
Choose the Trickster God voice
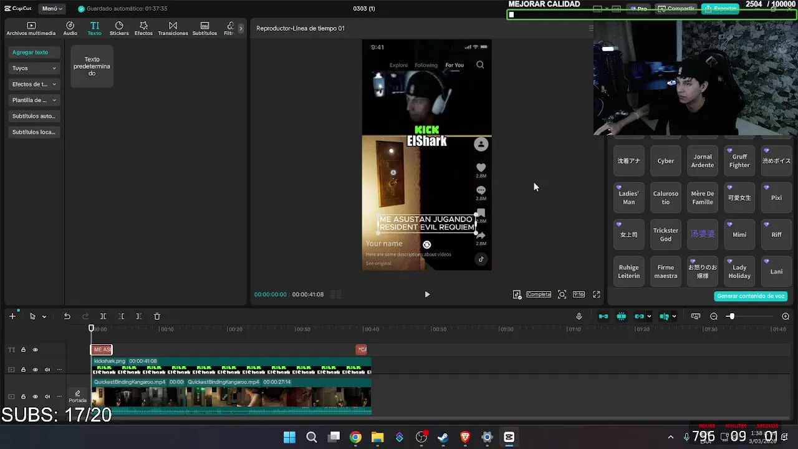click(666, 234)
